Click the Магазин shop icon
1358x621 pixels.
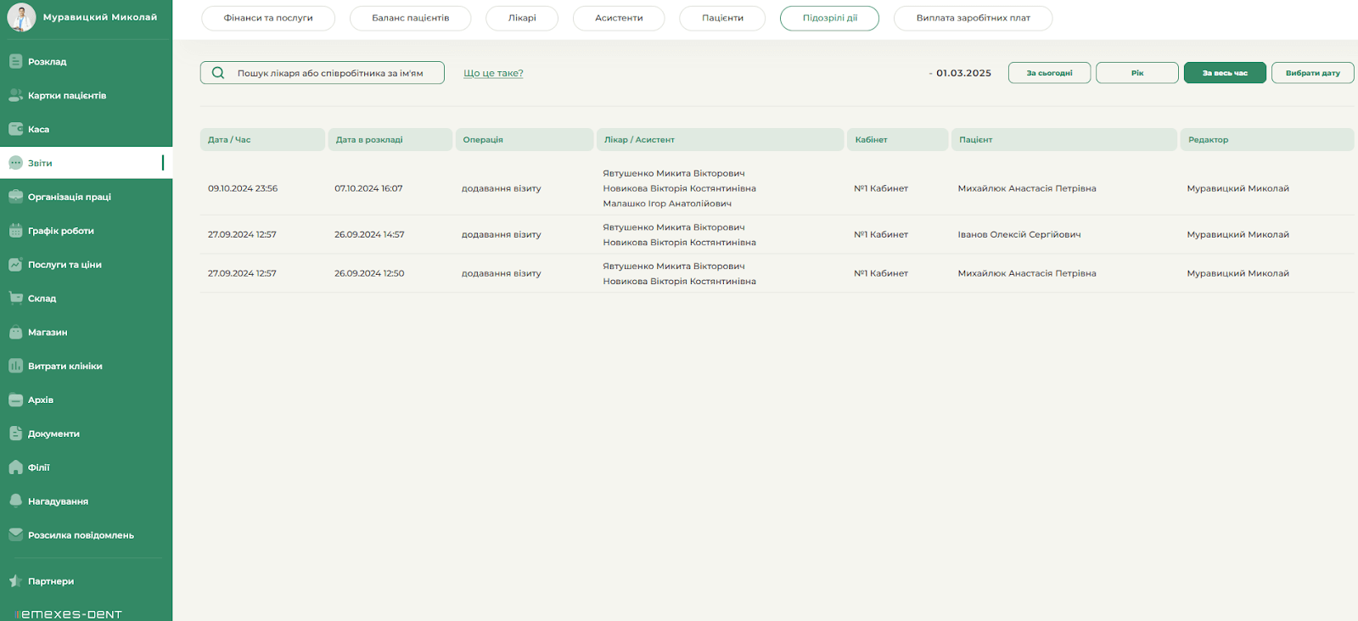tap(15, 332)
